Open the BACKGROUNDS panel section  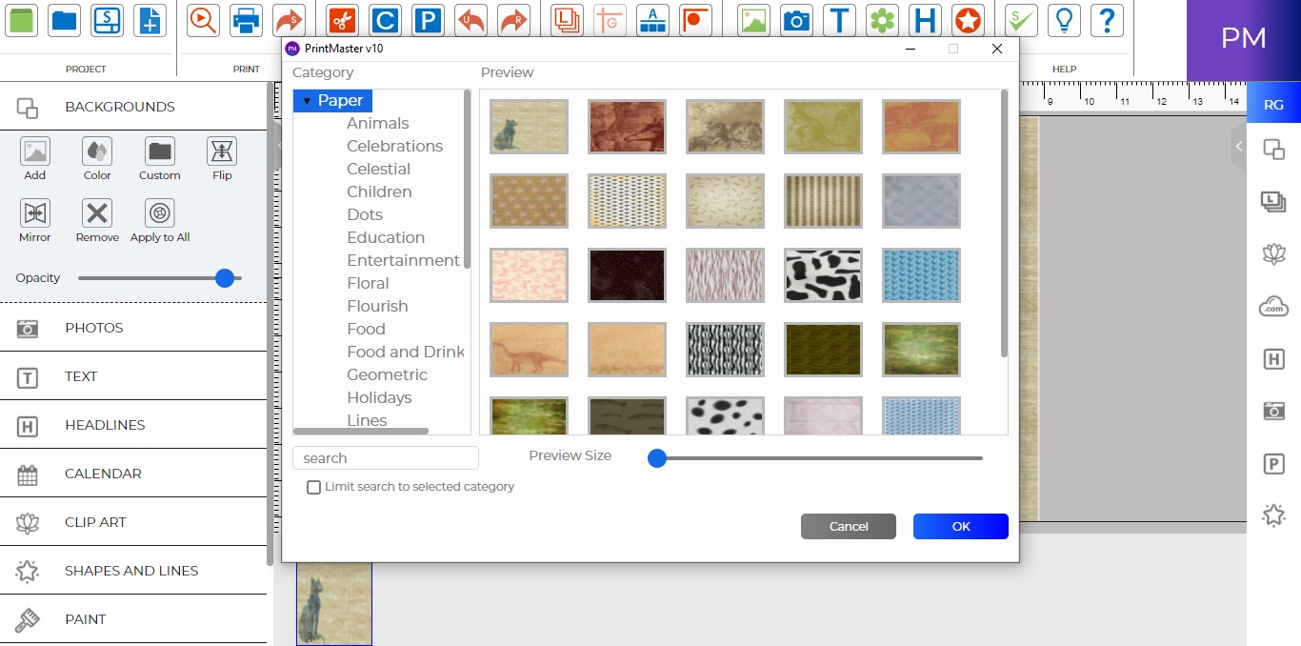point(133,107)
